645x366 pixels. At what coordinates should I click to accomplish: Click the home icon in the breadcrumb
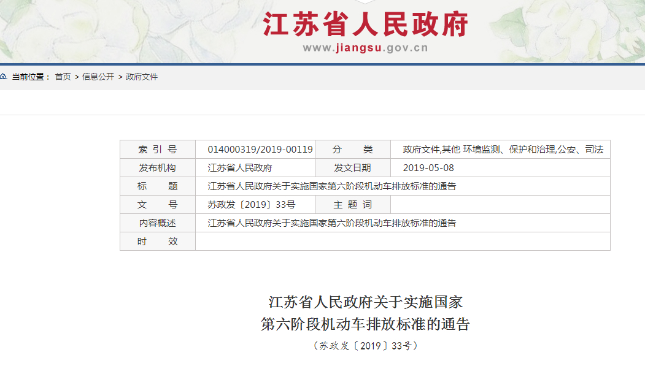(3, 77)
